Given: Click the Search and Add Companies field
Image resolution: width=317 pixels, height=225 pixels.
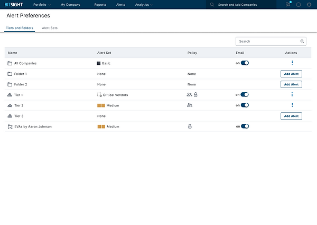Looking at the screenshot, I should coord(241,4).
